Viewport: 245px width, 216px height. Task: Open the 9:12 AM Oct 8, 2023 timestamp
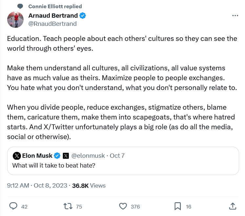37,186
